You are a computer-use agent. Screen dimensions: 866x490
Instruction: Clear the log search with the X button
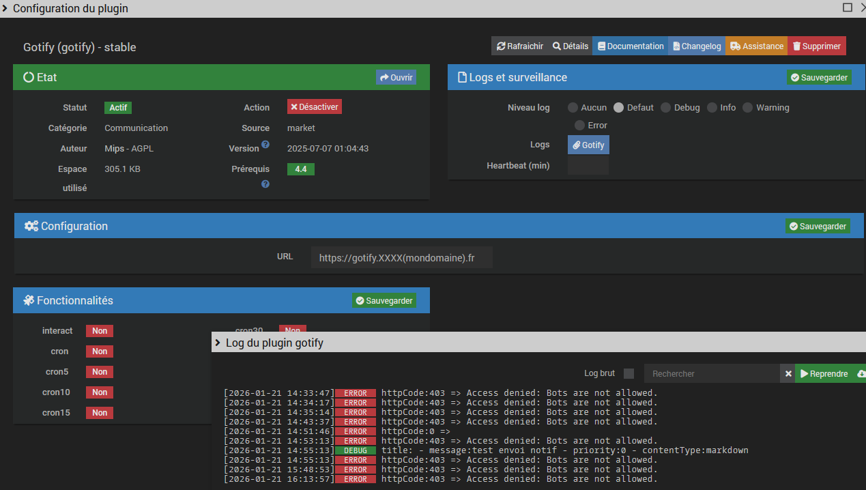788,374
